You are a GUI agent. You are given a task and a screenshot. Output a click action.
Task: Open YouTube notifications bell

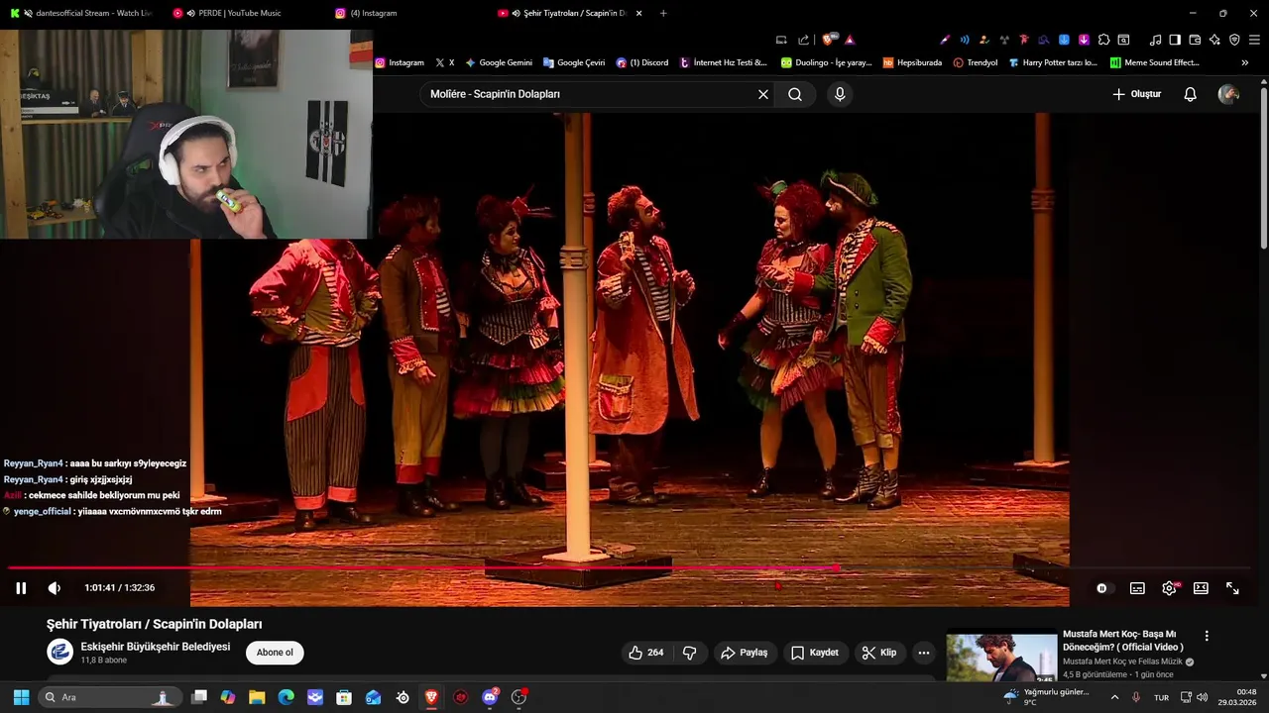[x=1191, y=94]
